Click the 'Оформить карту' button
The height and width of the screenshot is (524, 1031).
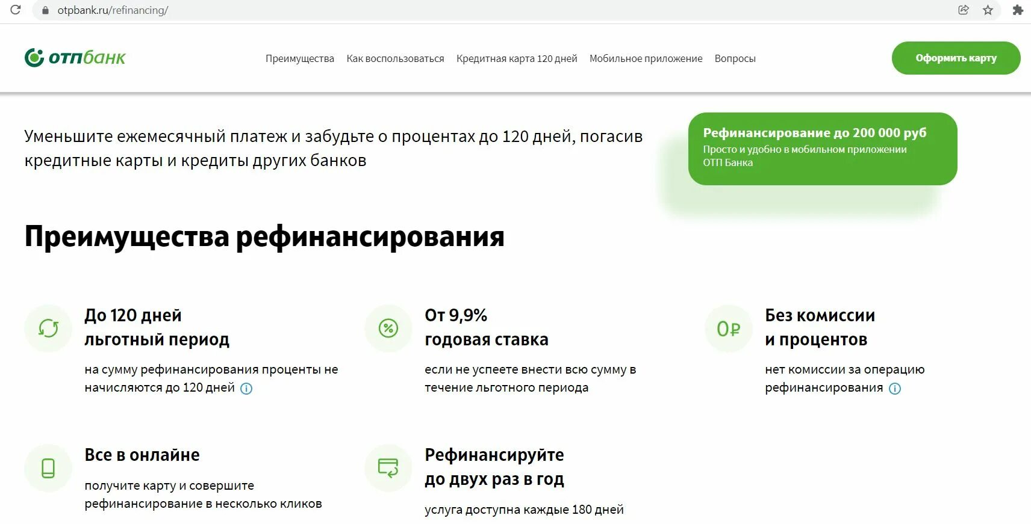(956, 58)
